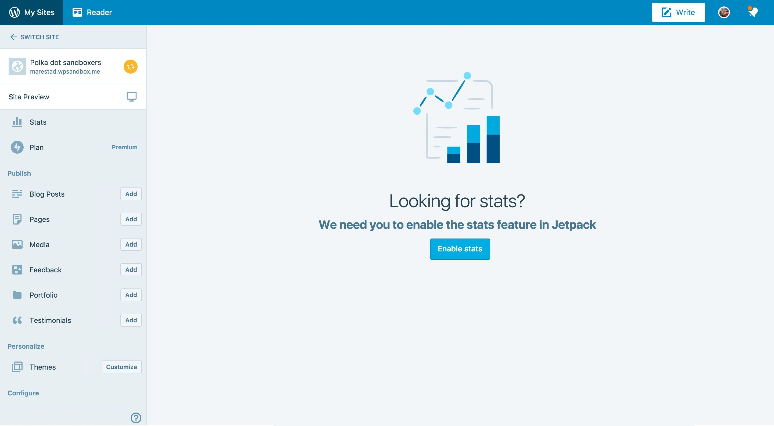
Task: Open the Portfolio menu item
Action: (x=44, y=295)
